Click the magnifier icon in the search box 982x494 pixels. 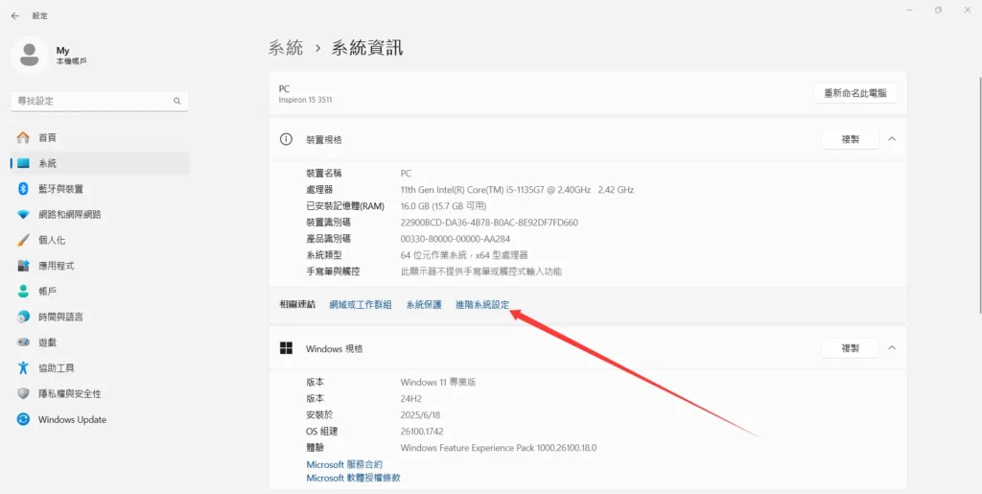(x=177, y=101)
